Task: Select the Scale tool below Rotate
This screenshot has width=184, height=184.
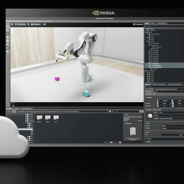Action: [8, 41]
